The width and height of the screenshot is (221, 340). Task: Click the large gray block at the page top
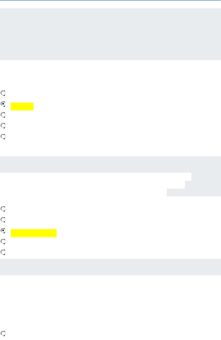(x=110, y=34)
